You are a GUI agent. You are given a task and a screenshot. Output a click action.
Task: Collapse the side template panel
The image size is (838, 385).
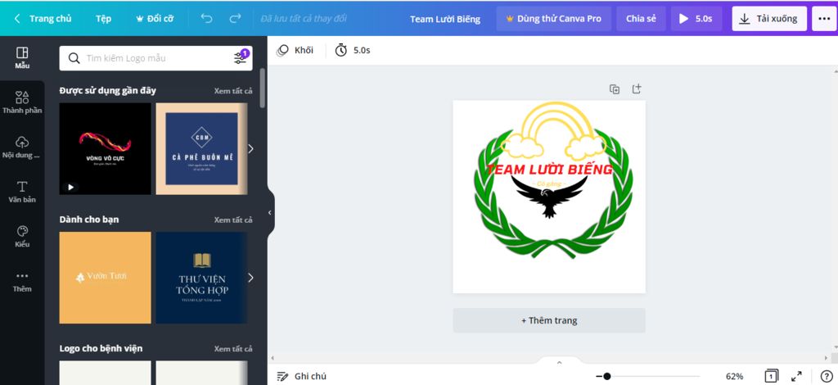(x=270, y=213)
